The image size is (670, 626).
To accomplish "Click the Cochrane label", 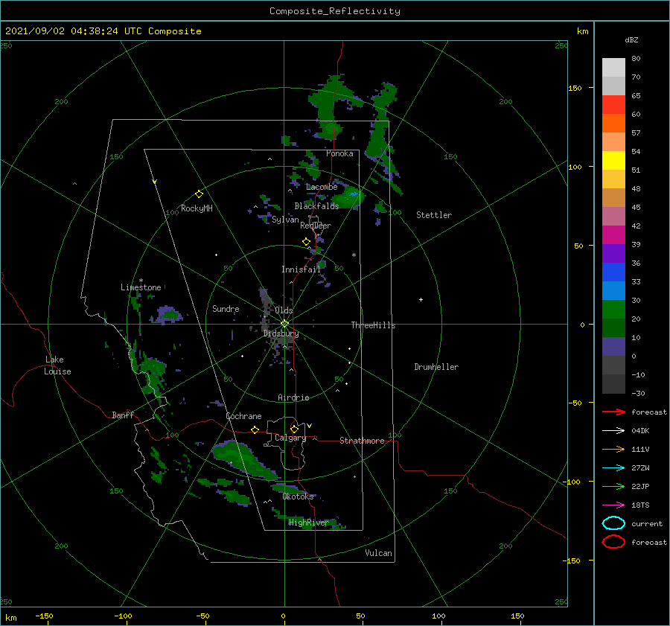I will click(x=243, y=416).
